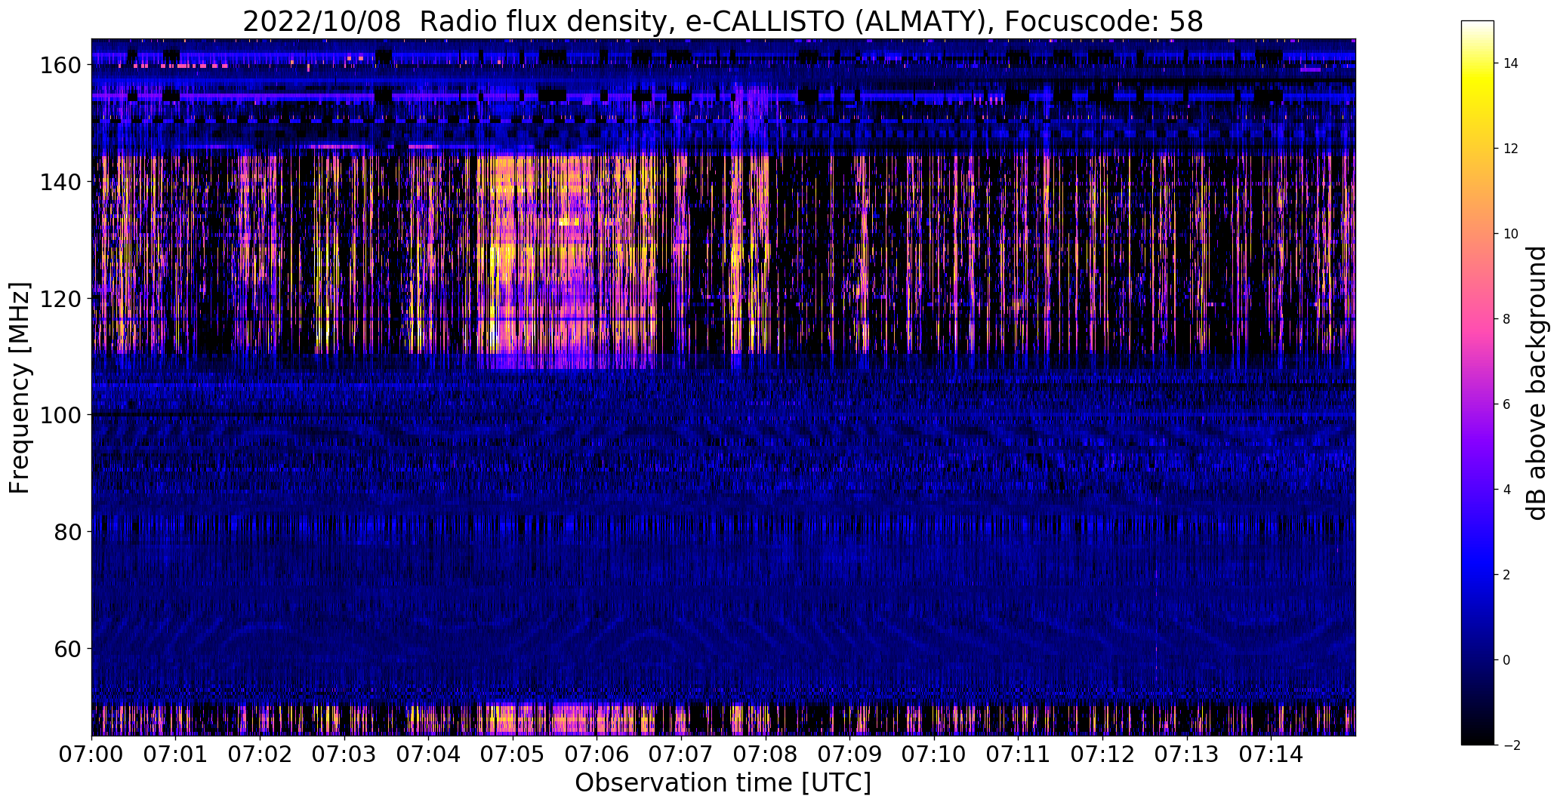The image size is (1560, 805).
Task: Click the 07:12 time tick label
Action: click(x=1102, y=754)
